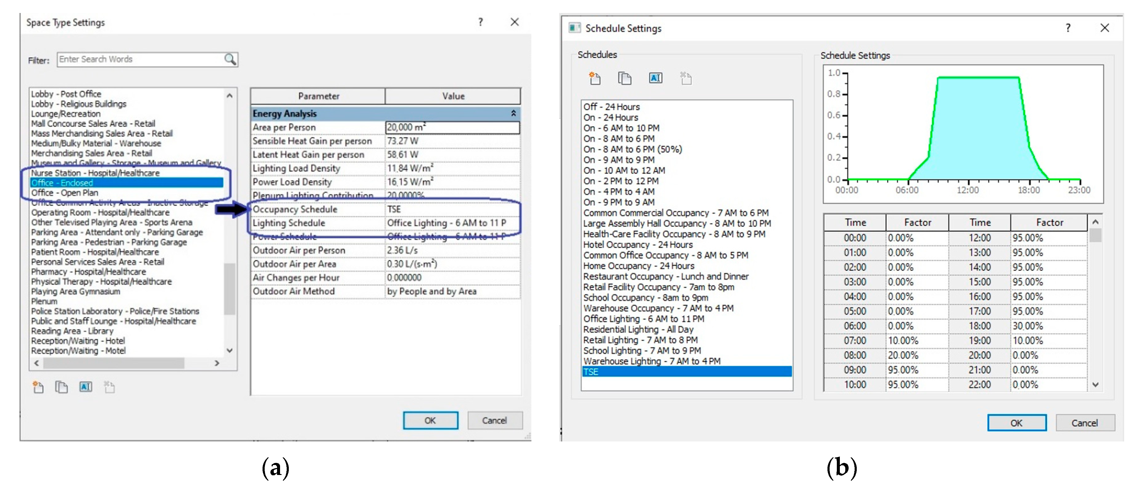
Task: Click Duplicate icon below space type list
Action: tap(61, 387)
